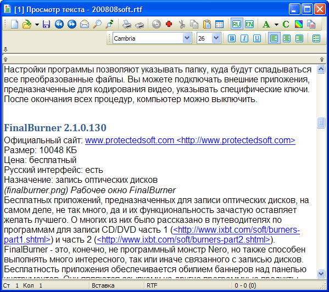
Task: Click the vertical scrollbar thumb
Action: [x=321, y=122]
